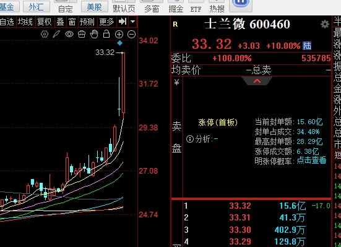
Task: Click the 均线 button
Action: point(25,22)
